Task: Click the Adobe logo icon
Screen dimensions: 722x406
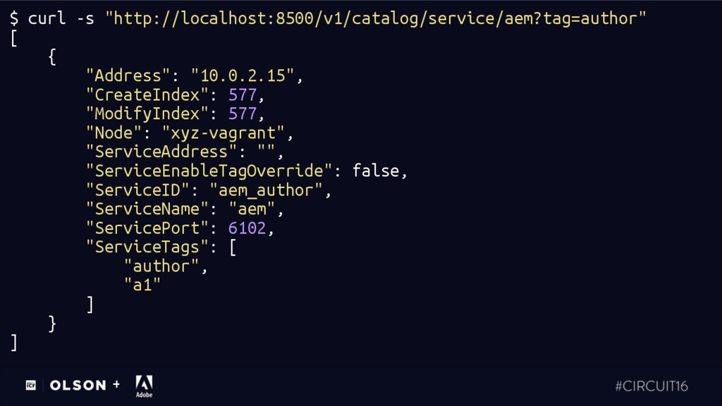Action: pos(144,386)
